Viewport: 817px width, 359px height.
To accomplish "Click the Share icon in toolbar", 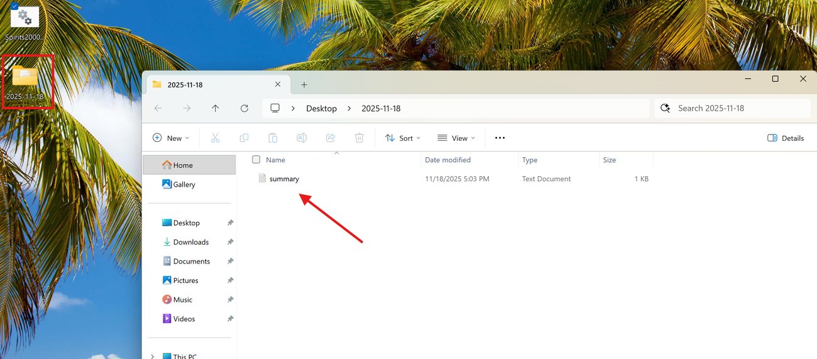I will (331, 138).
